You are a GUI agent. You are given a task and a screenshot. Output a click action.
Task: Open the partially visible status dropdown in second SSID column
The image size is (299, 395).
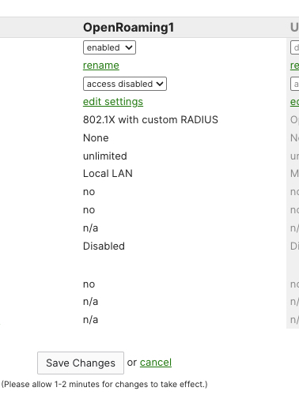[x=295, y=47]
